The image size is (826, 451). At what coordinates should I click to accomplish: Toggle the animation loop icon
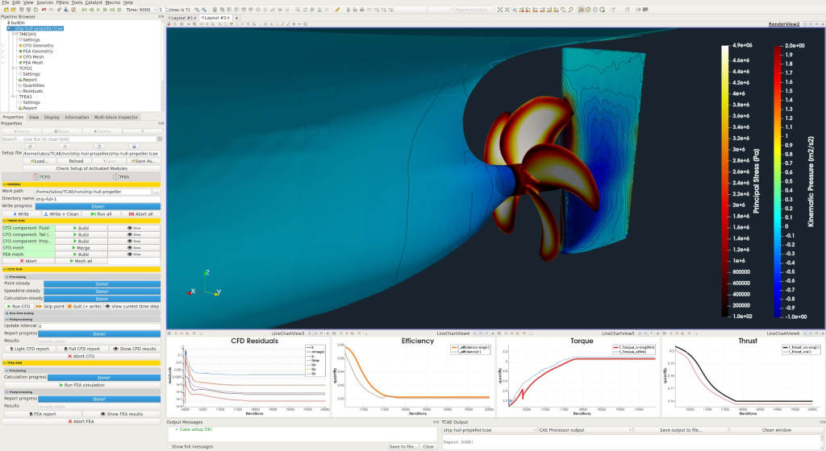click(119, 10)
